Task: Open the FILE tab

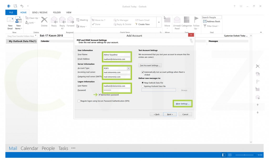Action: (x=11, y=13)
